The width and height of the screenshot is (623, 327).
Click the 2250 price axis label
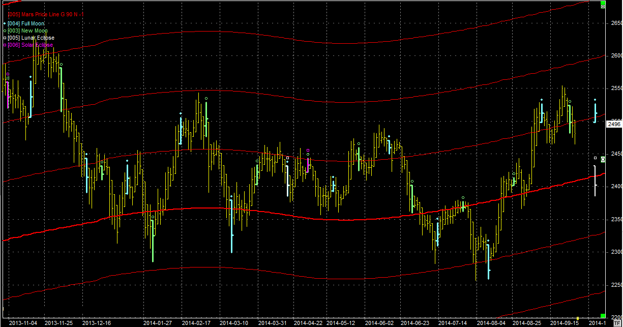coord(616,285)
